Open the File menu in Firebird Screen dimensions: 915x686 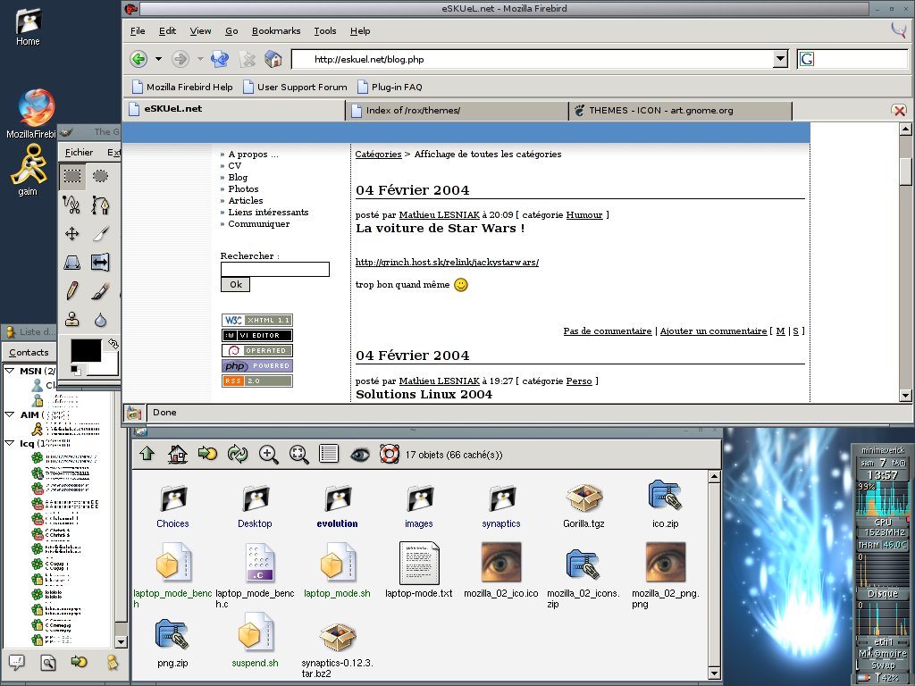click(x=138, y=31)
